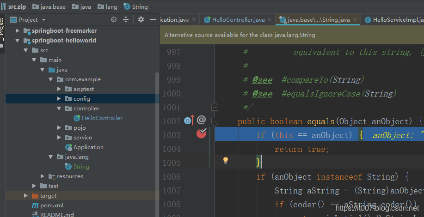
Task: Select springboot-helloworld module row
Action: 82,41
